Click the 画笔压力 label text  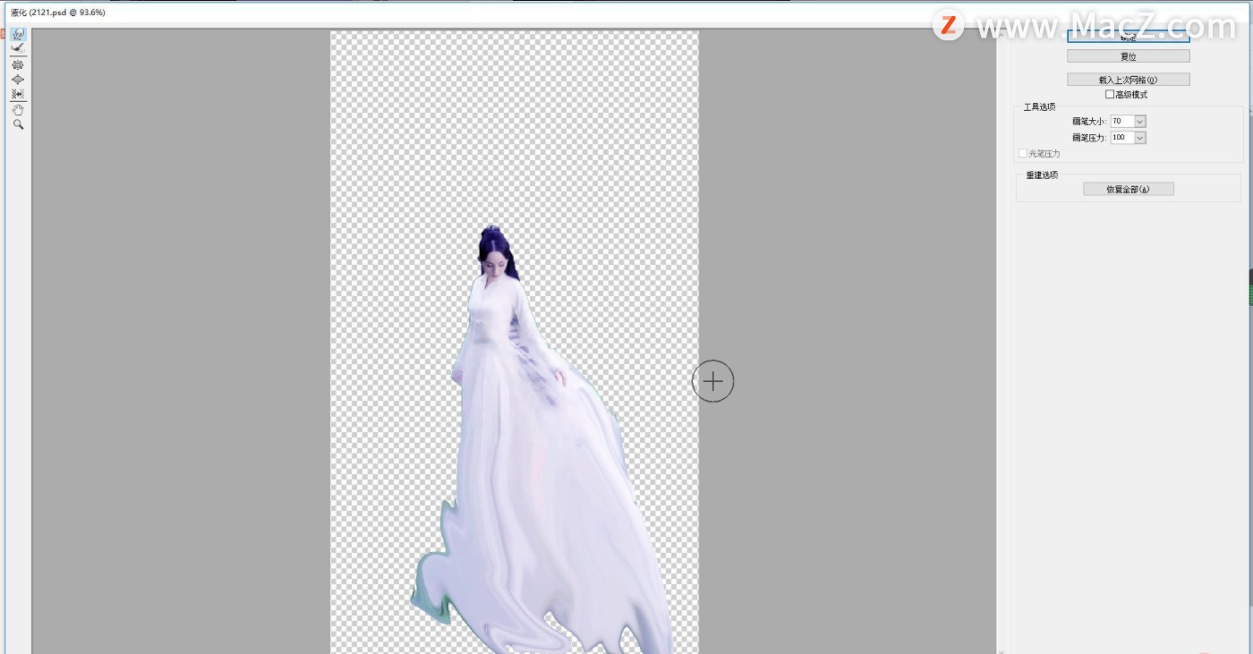pos(1089,138)
